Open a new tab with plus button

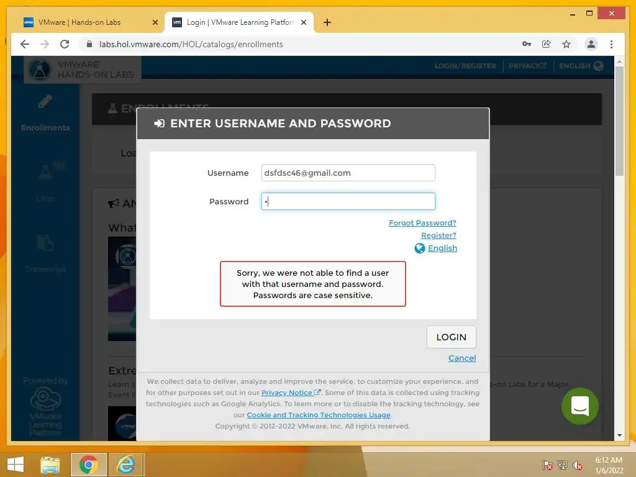pos(327,22)
